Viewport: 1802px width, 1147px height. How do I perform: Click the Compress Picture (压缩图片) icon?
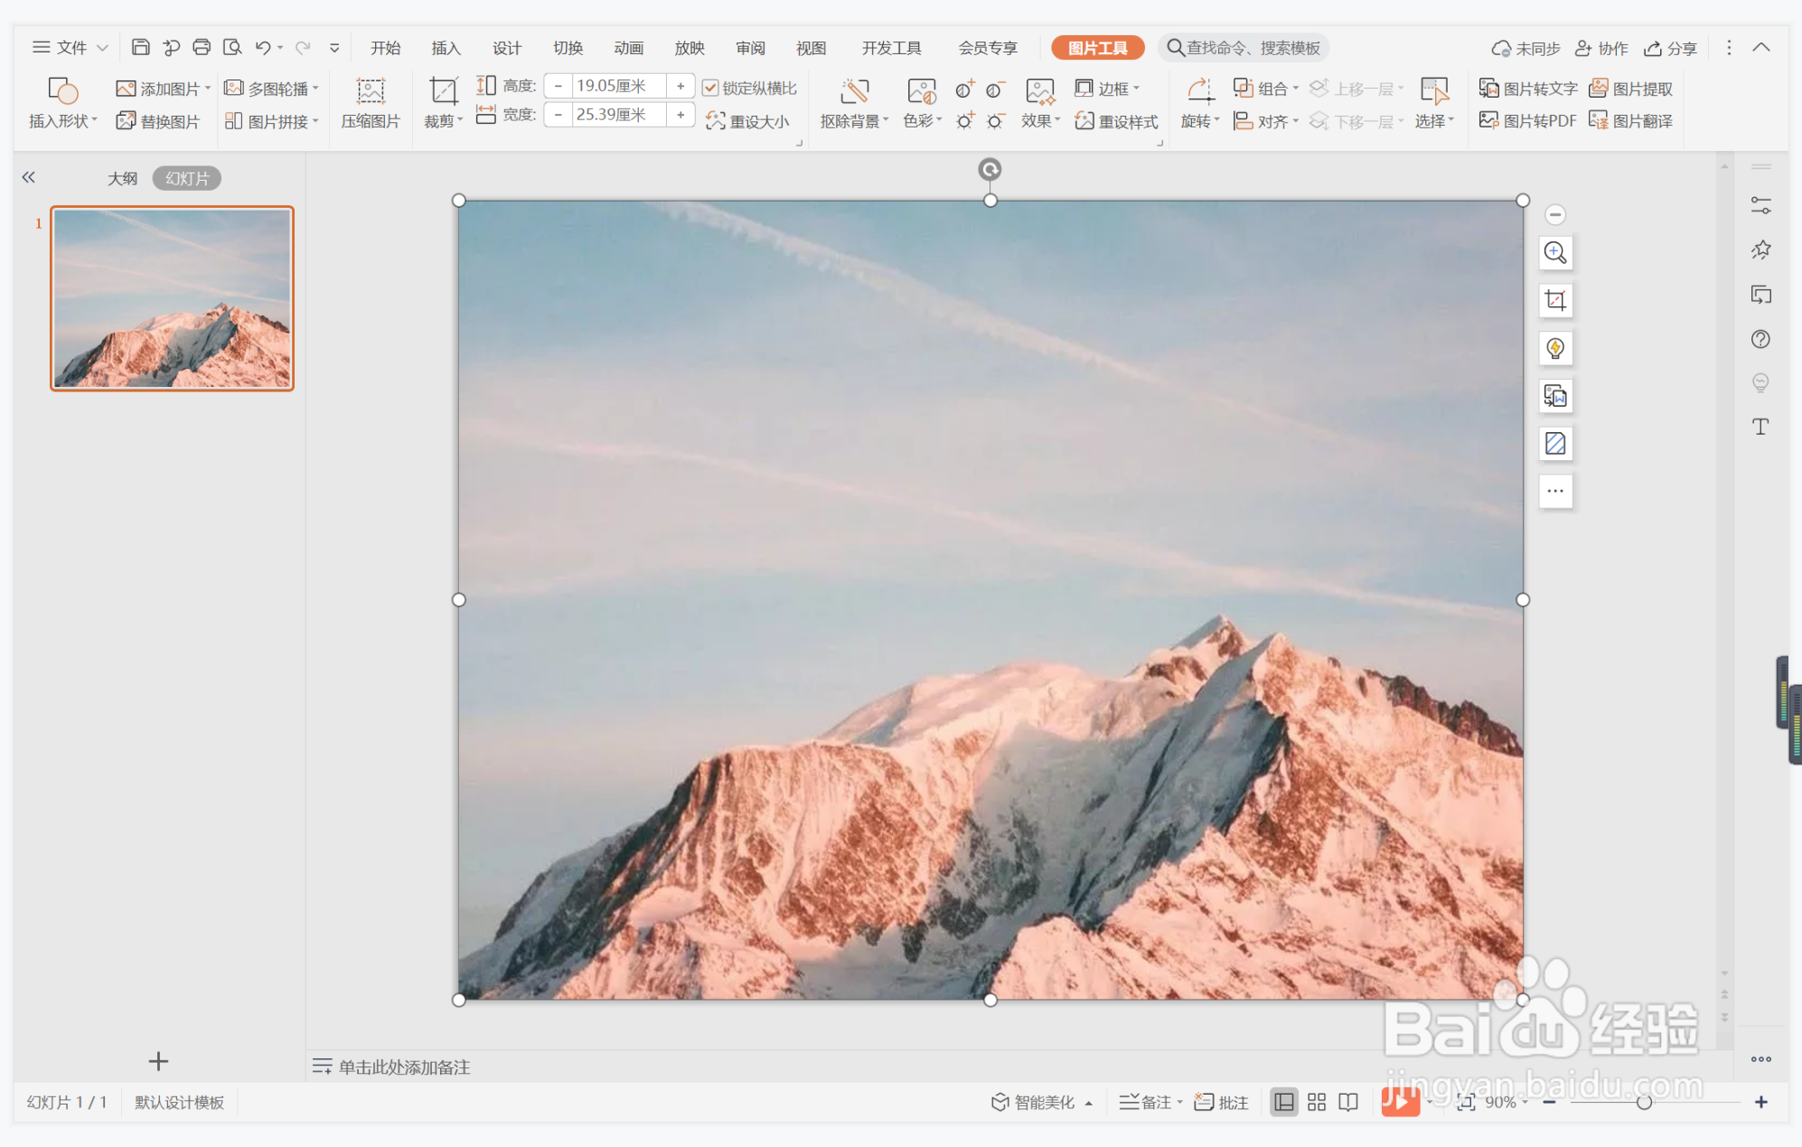pos(370,91)
